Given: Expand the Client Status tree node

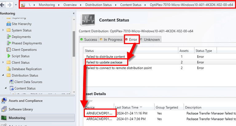Looking at the screenshot, I should 3,62.
